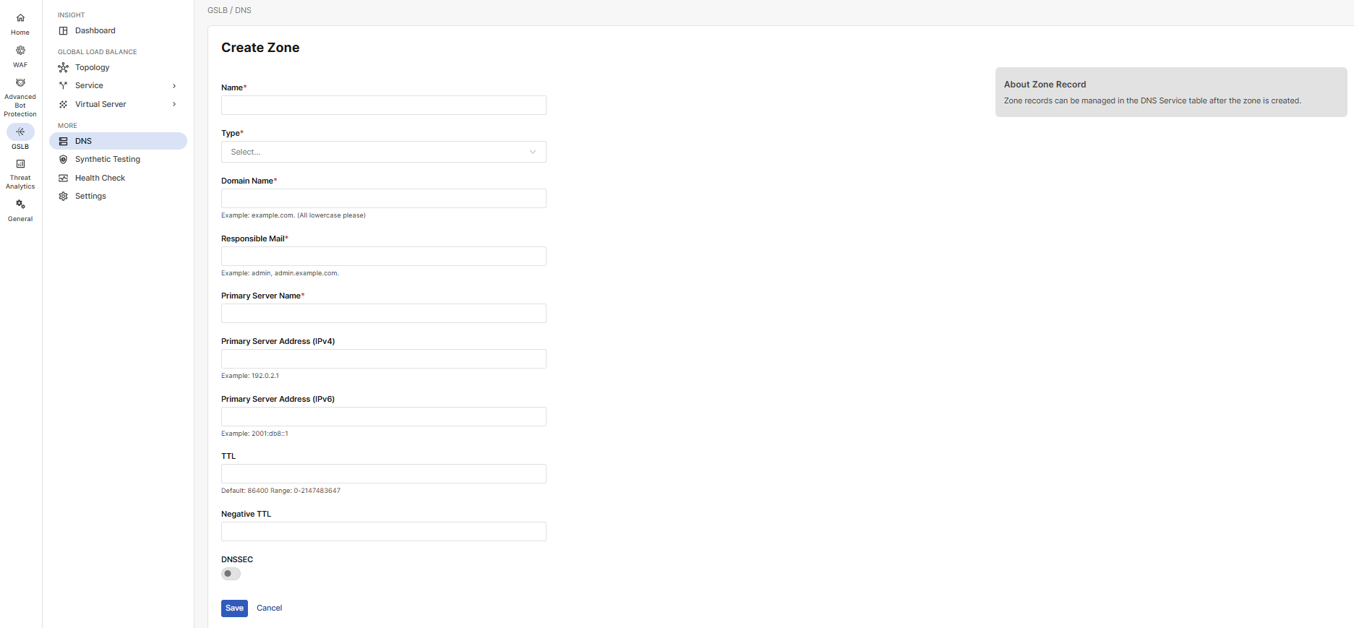Image resolution: width=1354 pixels, height=628 pixels.
Task: Click the Save button
Action: pyautogui.click(x=234, y=608)
